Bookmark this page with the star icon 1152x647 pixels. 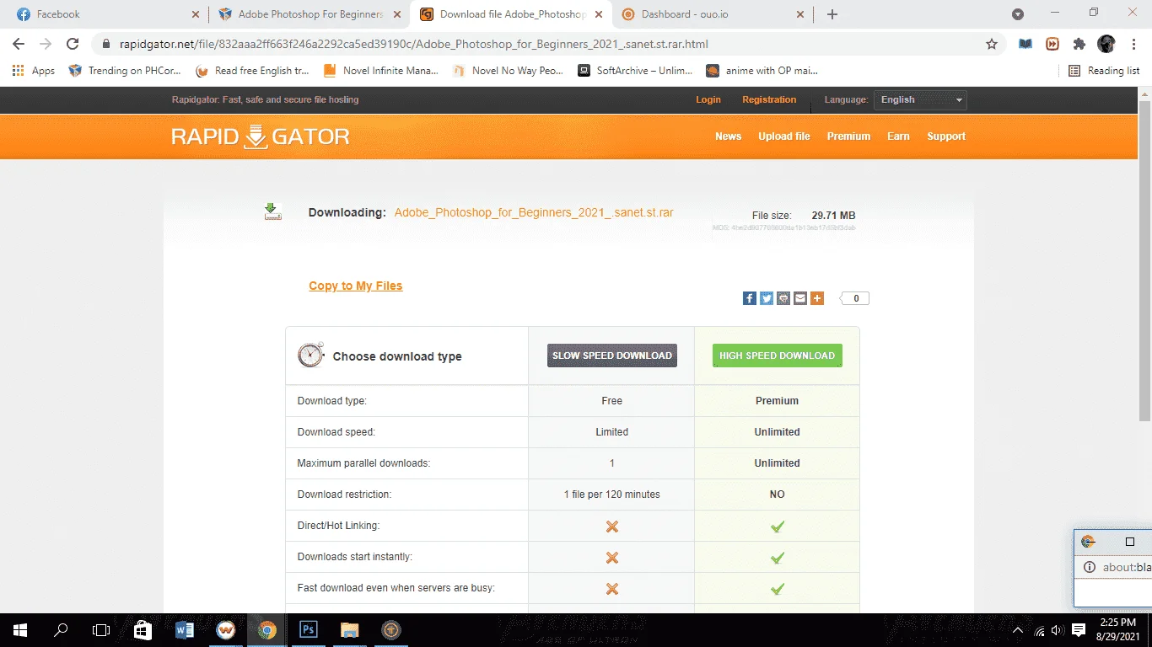(992, 44)
